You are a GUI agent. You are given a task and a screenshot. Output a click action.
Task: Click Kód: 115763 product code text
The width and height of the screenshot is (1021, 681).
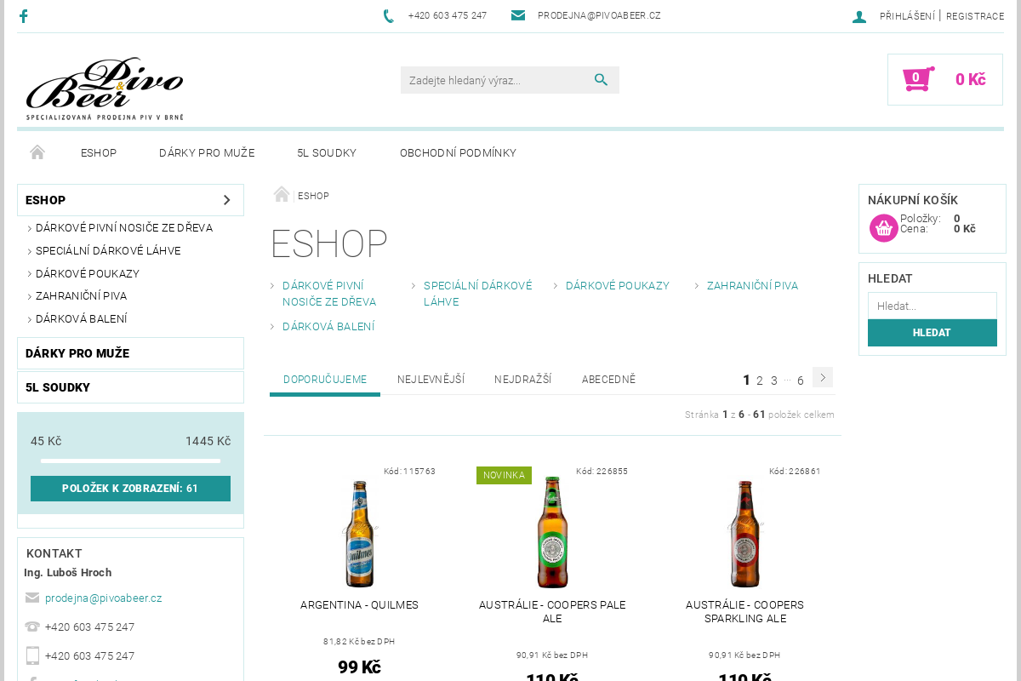409,472
